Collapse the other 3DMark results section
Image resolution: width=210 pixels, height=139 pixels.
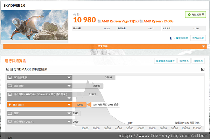pyautogui.click(x=203, y=69)
